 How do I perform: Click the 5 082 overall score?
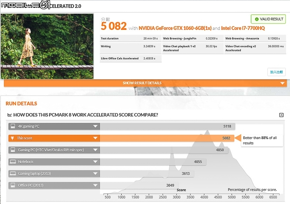114,26
